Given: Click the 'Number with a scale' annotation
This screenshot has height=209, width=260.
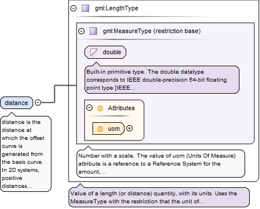Looking at the screenshot, I should pos(161,163).
